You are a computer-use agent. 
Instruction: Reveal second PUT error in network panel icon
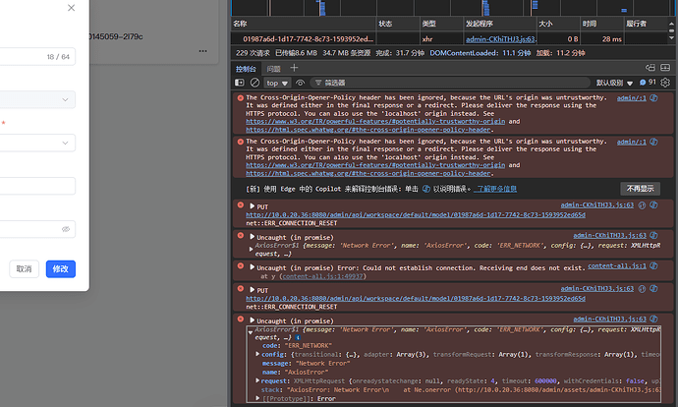coord(642,288)
